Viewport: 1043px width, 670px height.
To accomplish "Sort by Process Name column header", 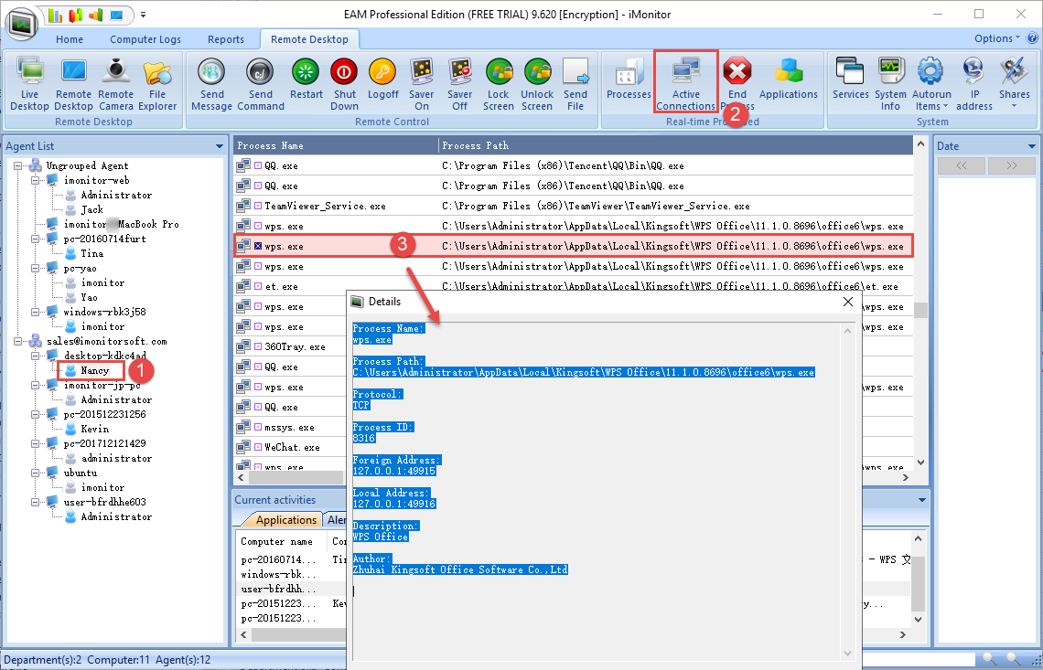I will 336,145.
